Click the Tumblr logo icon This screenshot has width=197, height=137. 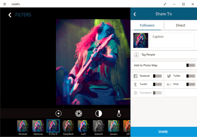[135, 84]
